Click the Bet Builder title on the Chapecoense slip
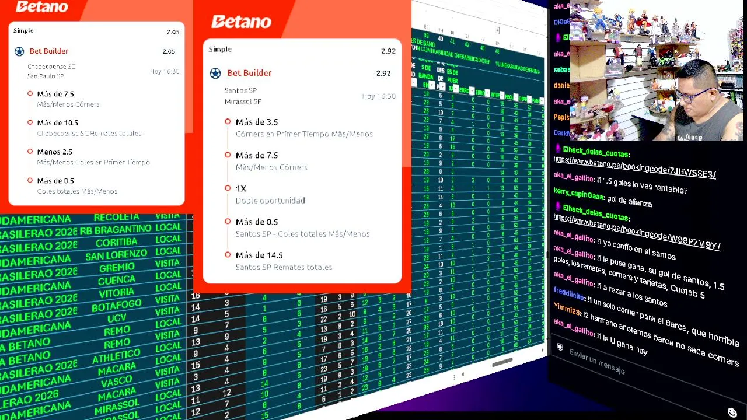Image resolution: width=747 pixels, height=420 pixels. tap(49, 51)
